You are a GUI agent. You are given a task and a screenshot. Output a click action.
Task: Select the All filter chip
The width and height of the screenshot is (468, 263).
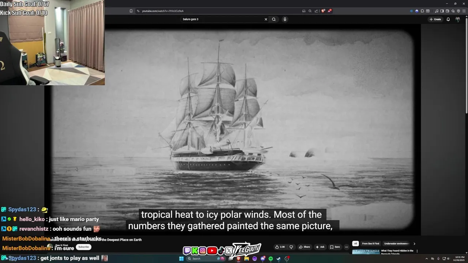[x=355, y=244]
